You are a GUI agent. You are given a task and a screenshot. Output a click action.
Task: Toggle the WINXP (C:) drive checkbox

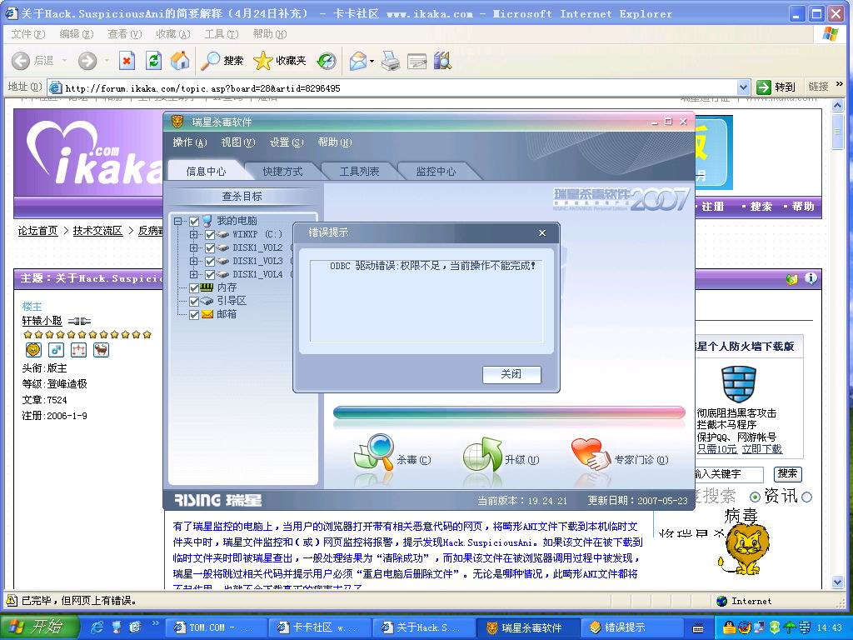209,234
